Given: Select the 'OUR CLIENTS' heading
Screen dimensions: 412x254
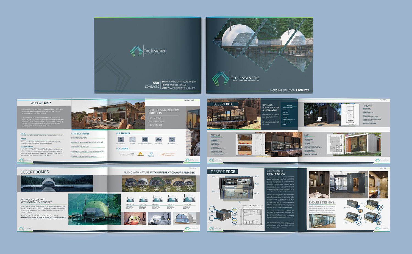Looking at the screenshot, I should click(122, 149).
